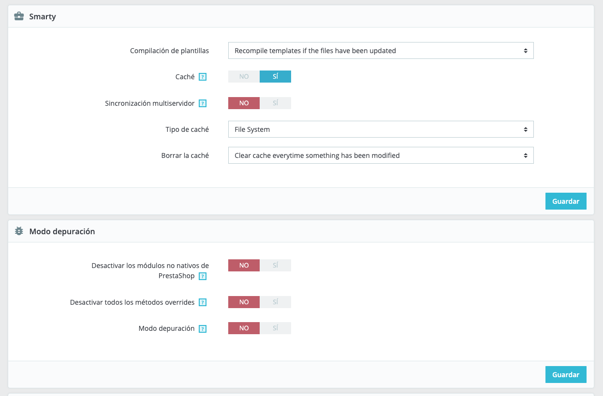Click the Smarty briefcase icon
Viewport: 603px width, 396px height.
(19, 16)
